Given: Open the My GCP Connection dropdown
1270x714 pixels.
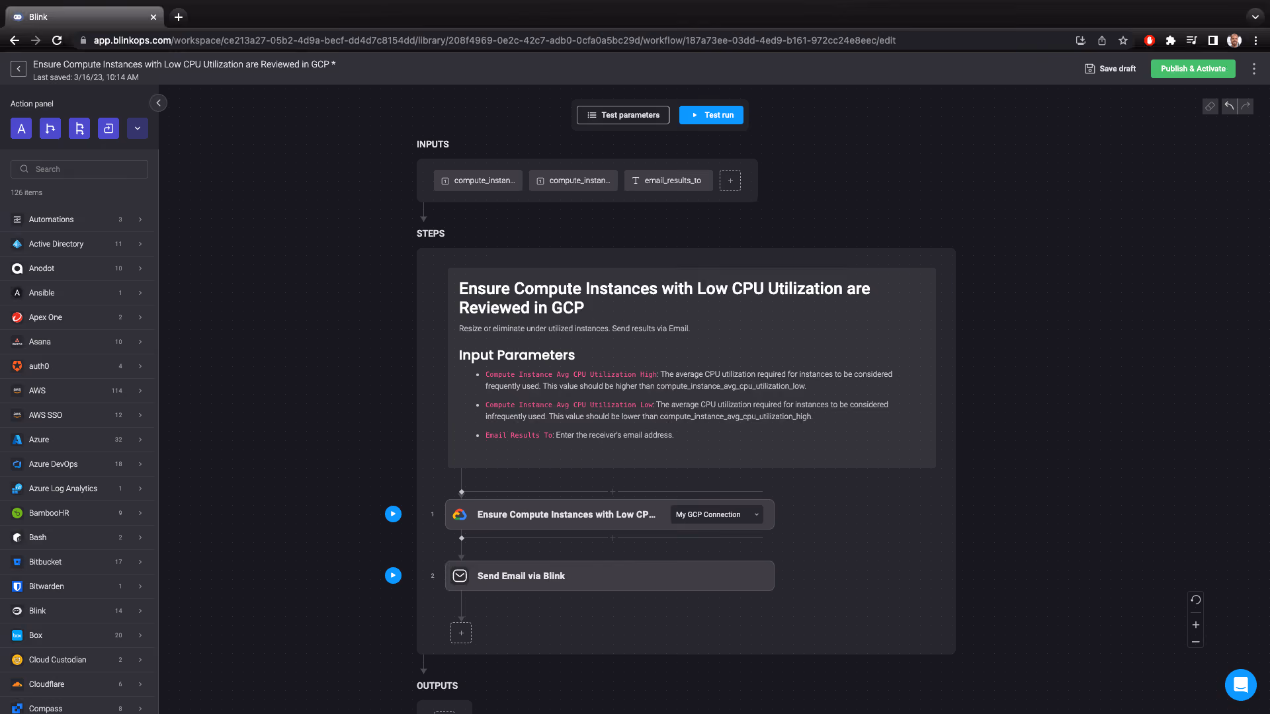Looking at the screenshot, I should [717, 514].
